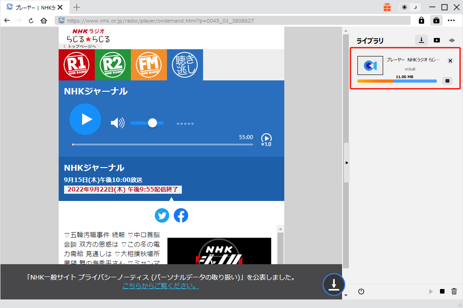Select the downloading tab in ライブラリ
This screenshot has height=308, width=463.
point(421,40)
